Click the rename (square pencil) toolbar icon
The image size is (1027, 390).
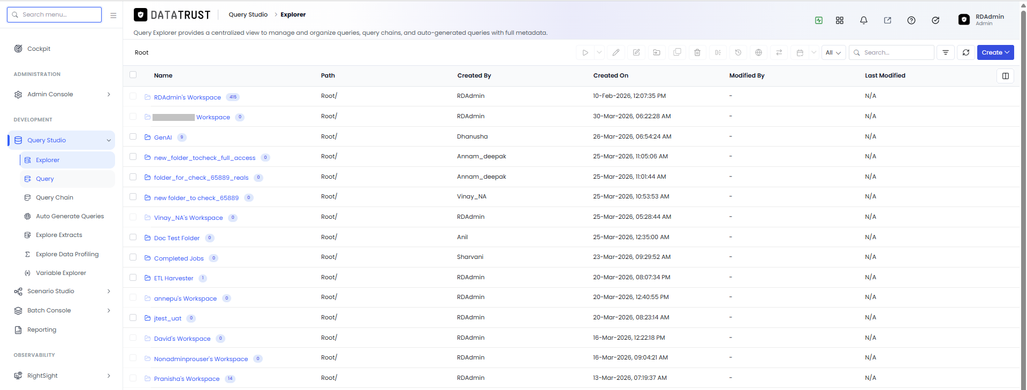coord(636,52)
